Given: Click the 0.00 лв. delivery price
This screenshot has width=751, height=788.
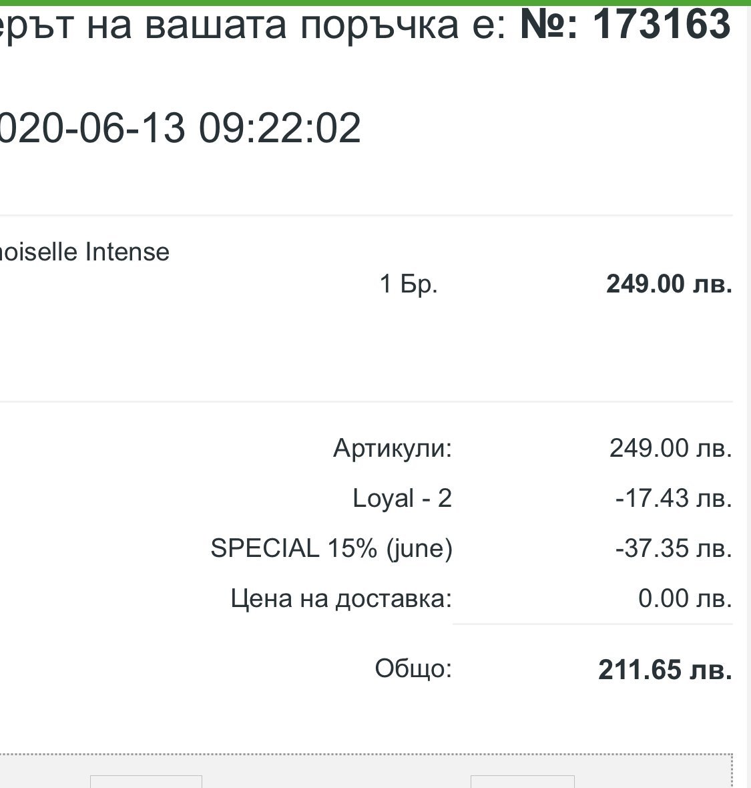Looking at the screenshot, I should 684,598.
